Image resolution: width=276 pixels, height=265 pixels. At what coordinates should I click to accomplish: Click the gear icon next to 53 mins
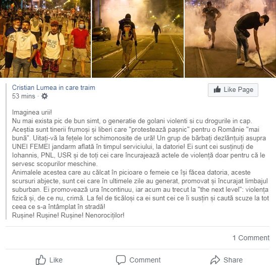[44, 96]
